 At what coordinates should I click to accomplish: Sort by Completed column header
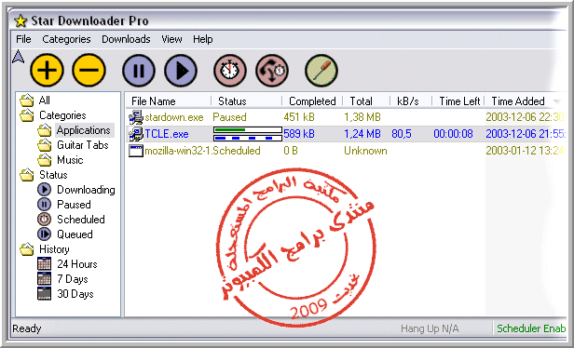(x=312, y=101)
